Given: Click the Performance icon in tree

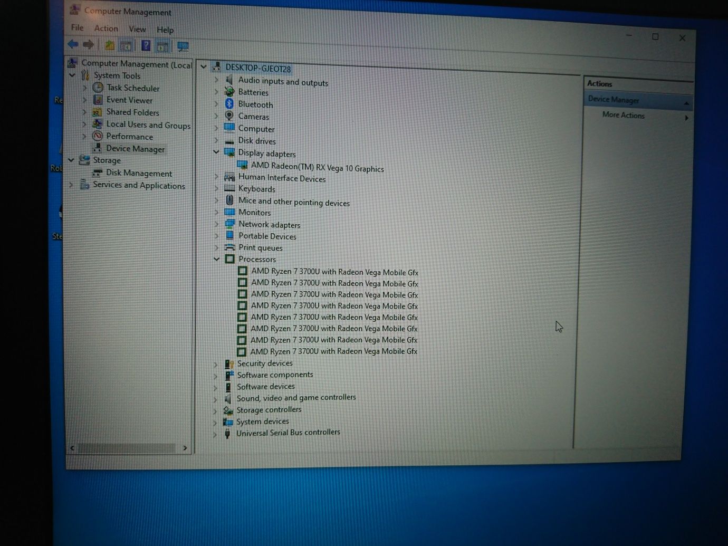Looking at the screenshot, I should point(97,136).
